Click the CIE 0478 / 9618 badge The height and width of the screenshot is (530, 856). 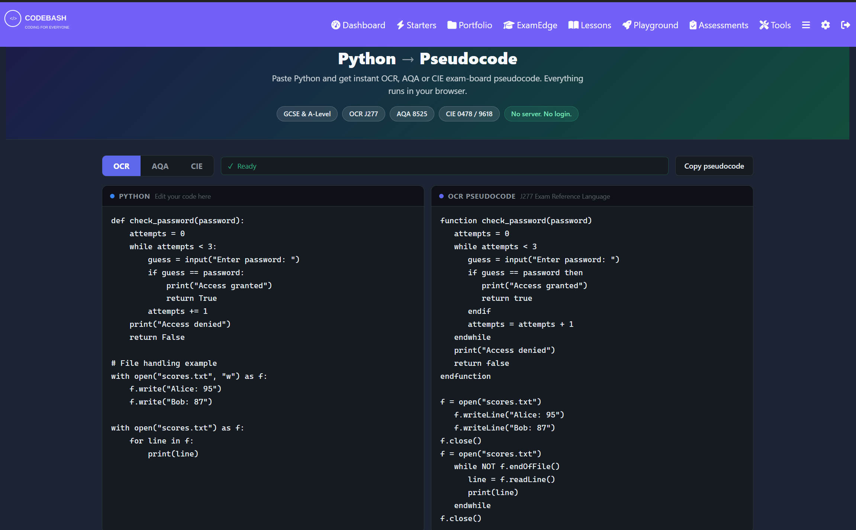469,114
